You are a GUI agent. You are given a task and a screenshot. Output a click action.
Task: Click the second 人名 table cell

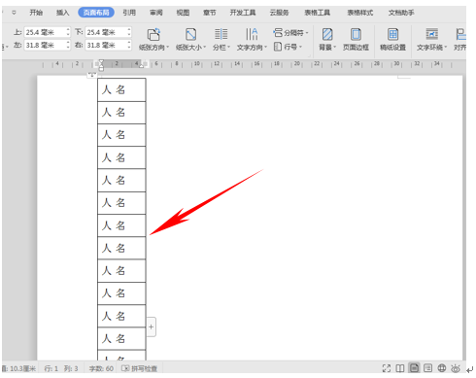(121, 113)
